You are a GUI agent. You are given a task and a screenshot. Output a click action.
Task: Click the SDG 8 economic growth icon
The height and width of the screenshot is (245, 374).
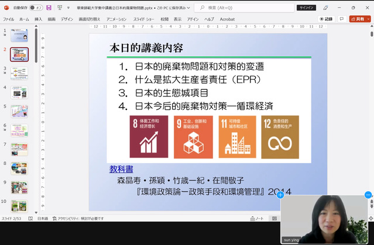click(x=149, y=137)
